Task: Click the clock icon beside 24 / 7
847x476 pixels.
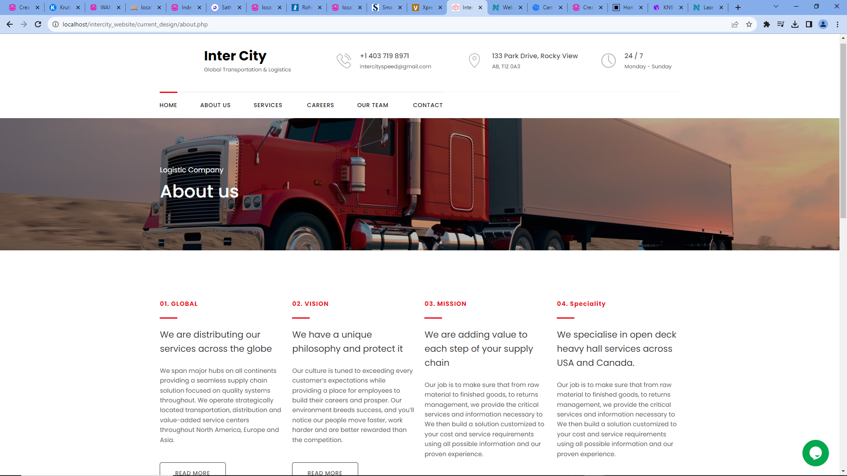Action: tap(608, 60)
